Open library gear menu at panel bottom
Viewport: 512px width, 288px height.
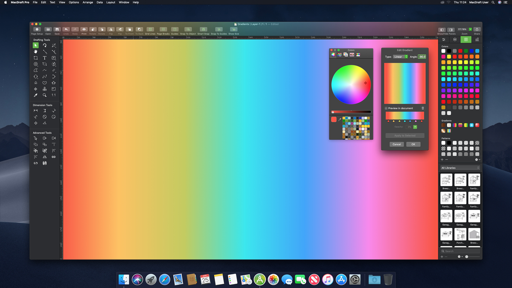pos(460,257)
